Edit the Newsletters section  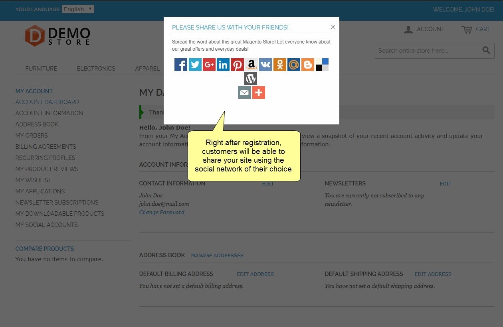(446, 184)
